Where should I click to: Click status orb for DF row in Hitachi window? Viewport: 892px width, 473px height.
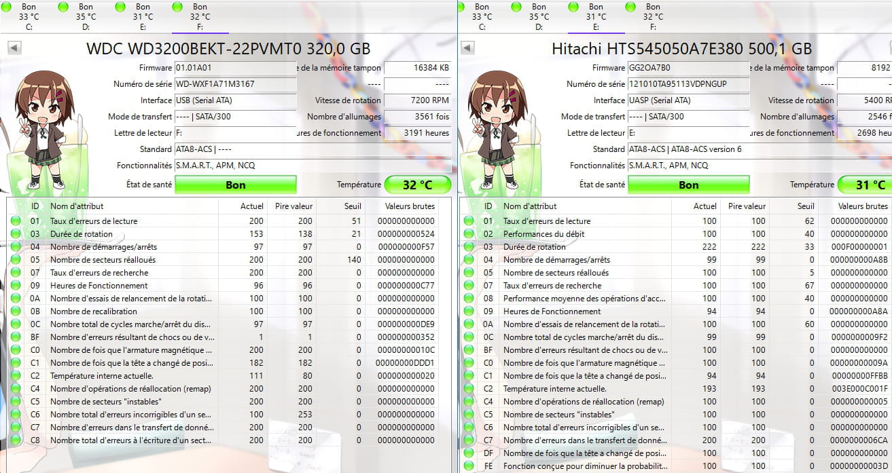click(469, 453)
